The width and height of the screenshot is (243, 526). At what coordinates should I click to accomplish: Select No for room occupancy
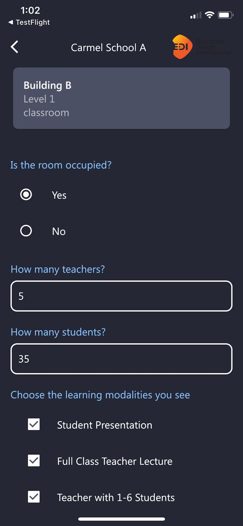tap(26, 231)
